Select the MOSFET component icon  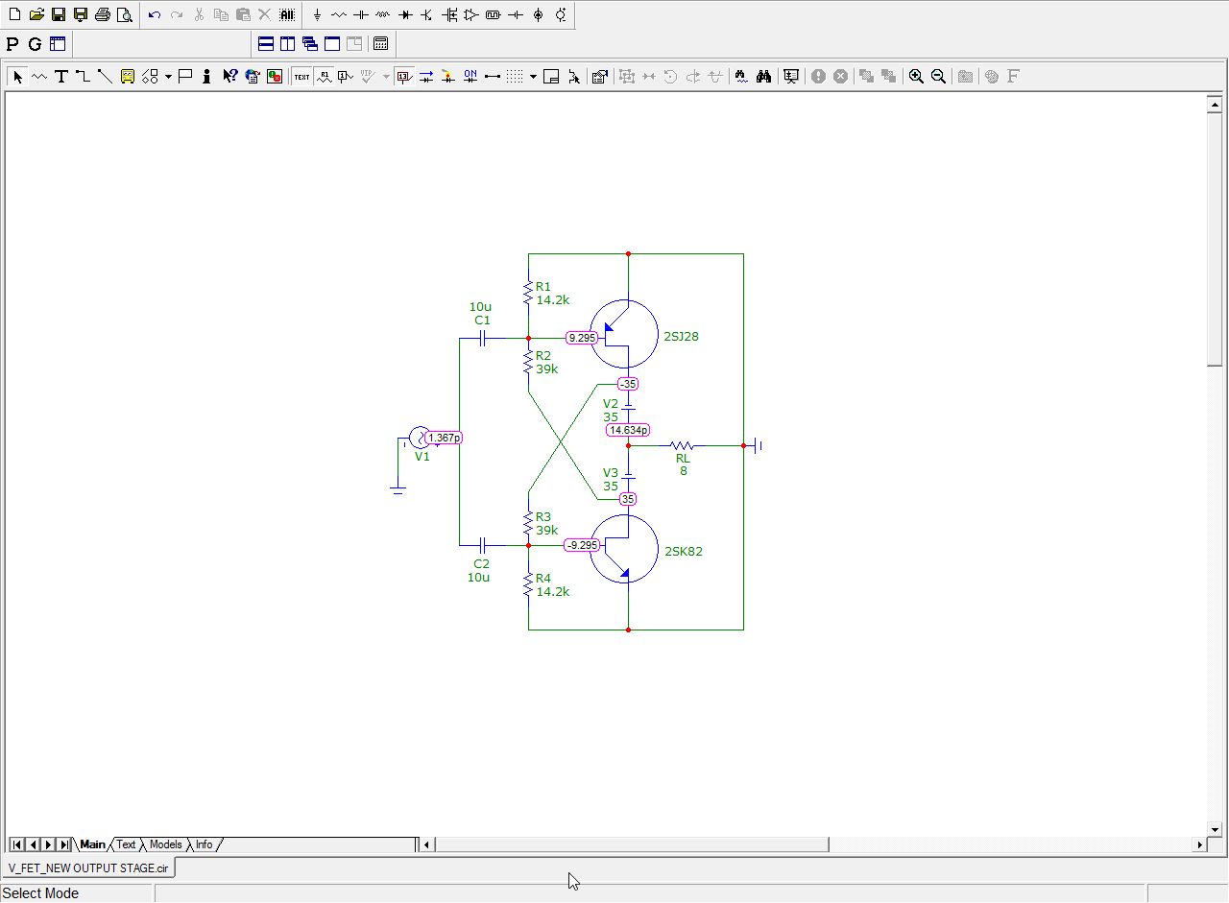pyautogui.click(x=449, y=14)
